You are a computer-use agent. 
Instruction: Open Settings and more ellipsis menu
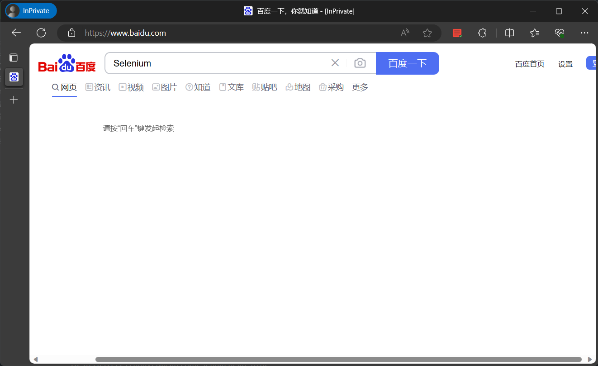point(584,33)
